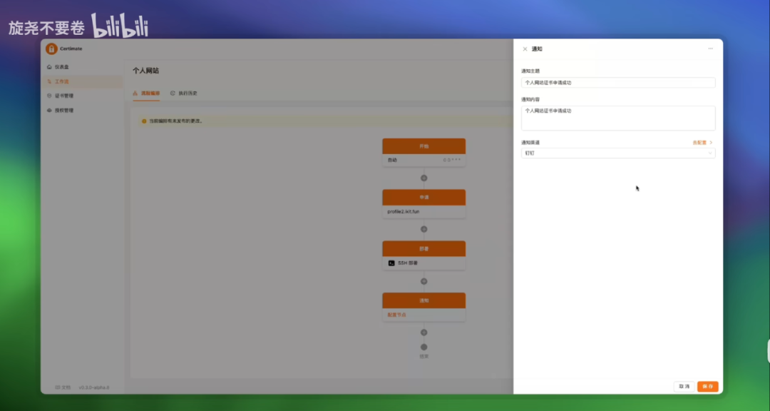Select the 部署 node header
770x411 pixels.
pos(423,249)
